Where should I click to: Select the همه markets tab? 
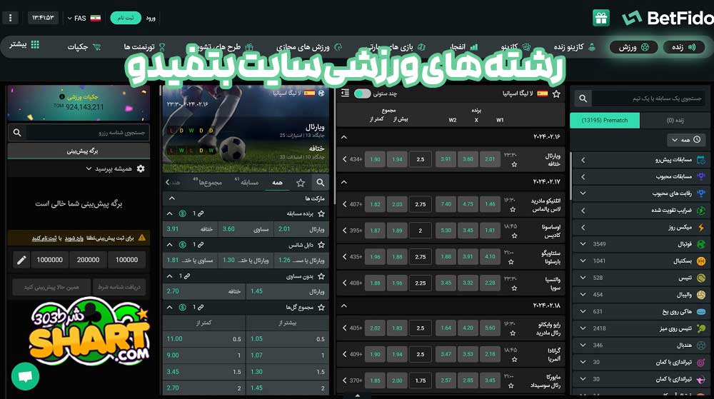pyautogui.click(x=277, y=183)
